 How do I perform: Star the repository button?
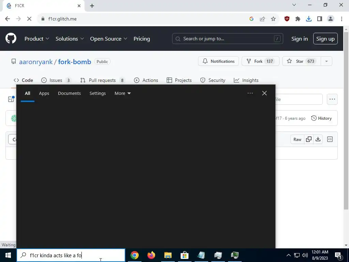(x=302, y=61)
